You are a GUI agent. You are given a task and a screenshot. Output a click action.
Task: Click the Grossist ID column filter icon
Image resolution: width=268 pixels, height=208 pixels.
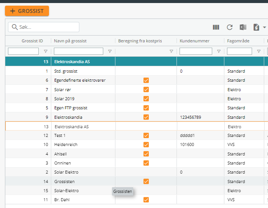coord(46,51)
